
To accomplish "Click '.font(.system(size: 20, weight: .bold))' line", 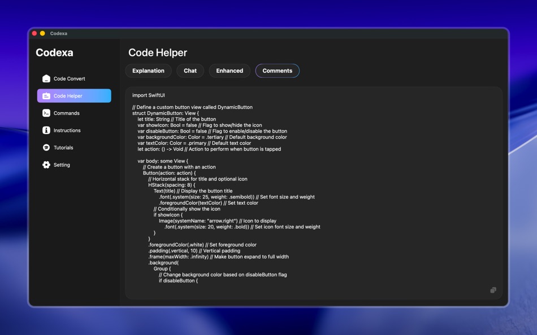I will (242, 227).
